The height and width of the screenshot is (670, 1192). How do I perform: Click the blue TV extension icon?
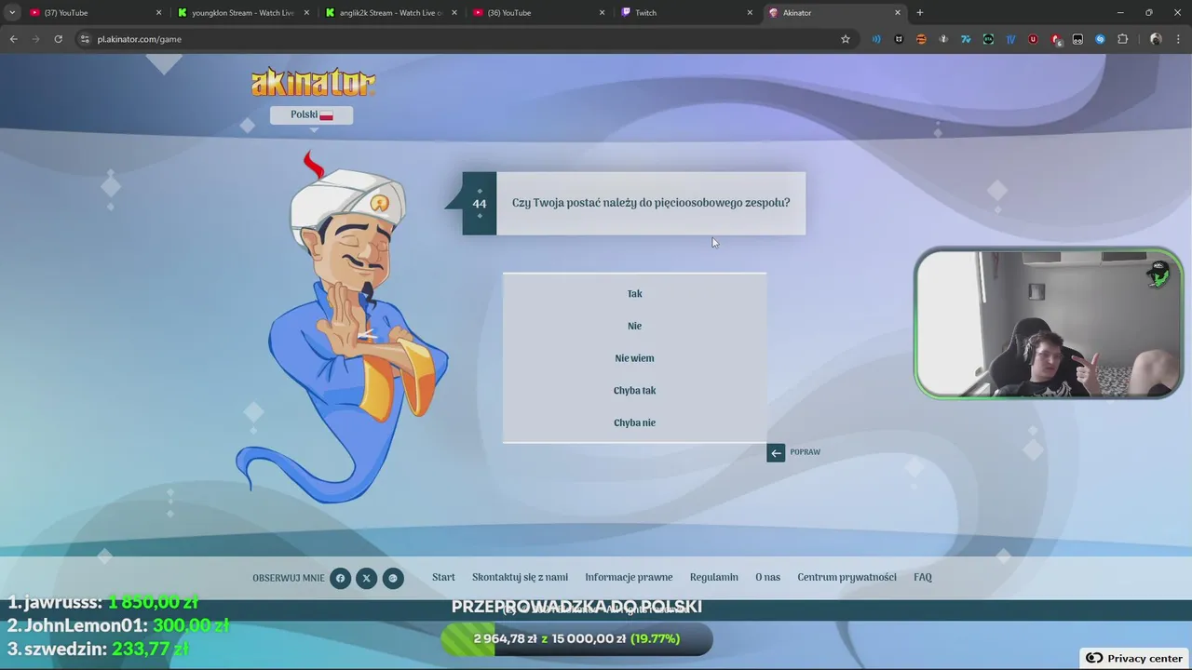tap(1010, 39)
